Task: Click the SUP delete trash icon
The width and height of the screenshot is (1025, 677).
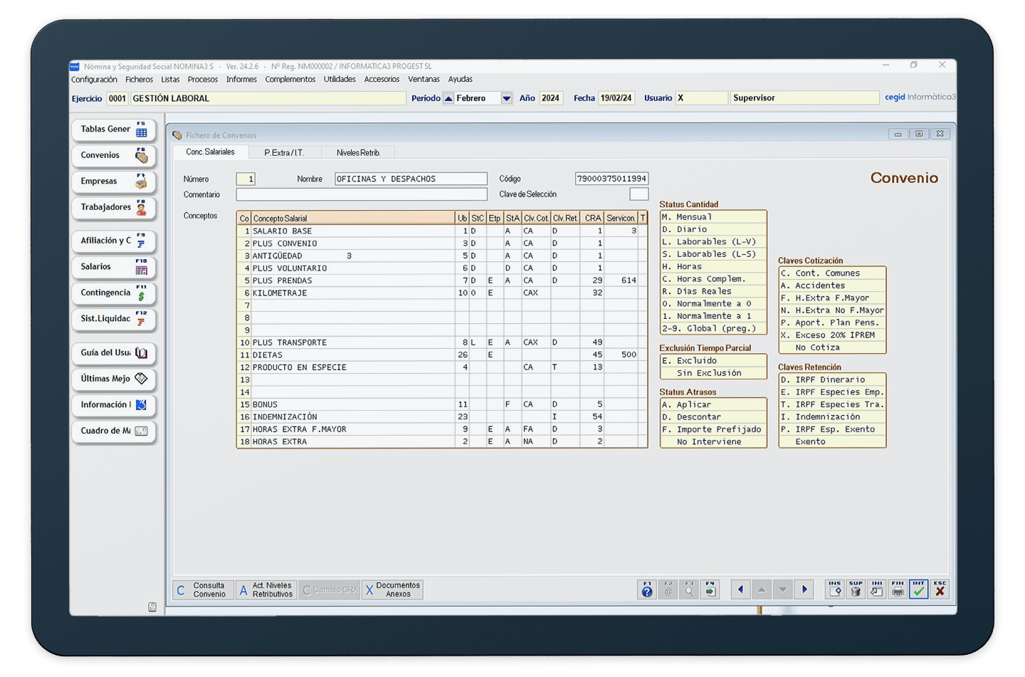Action: (x=856, y=589)
